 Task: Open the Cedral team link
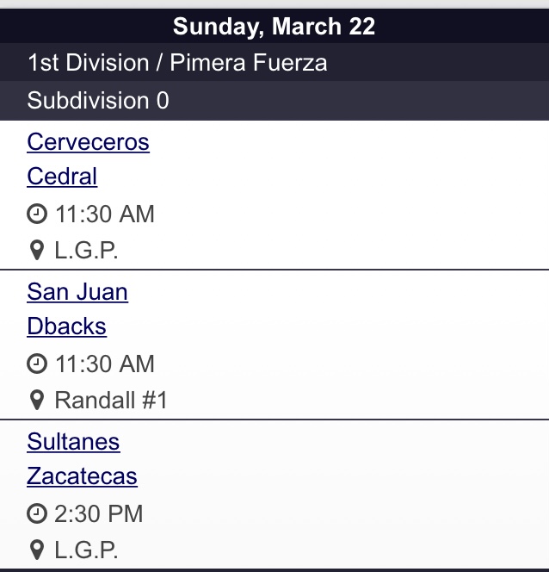pyautogui.click(x=62, y=177)
